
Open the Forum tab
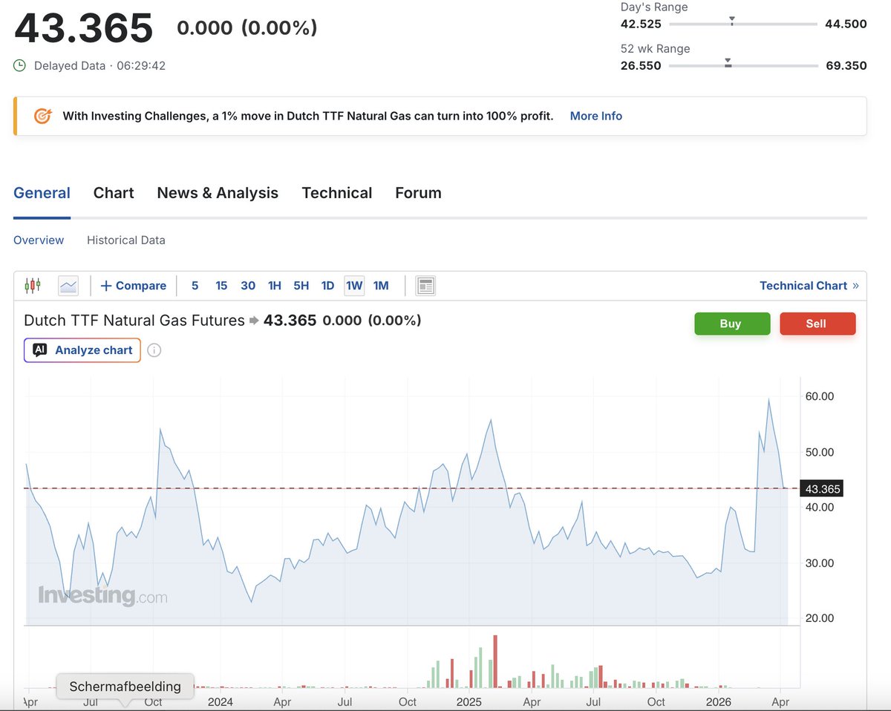tap(418, 193)
